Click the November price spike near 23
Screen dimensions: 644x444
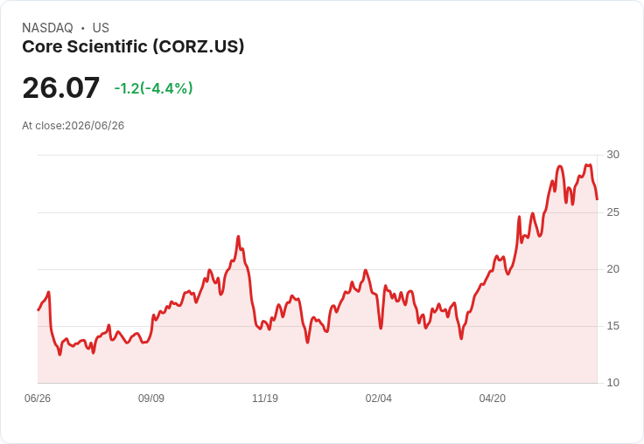(x=238, y=236)
